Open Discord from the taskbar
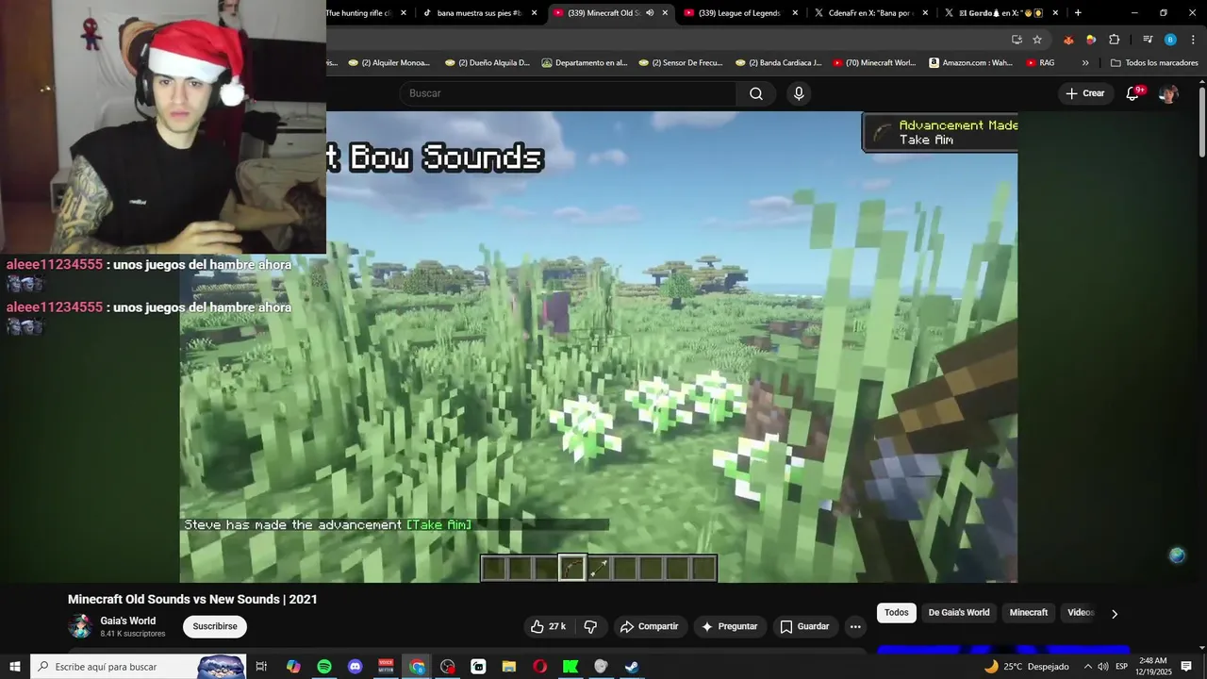This screenshot has width=1207, height=679. (355, 667)
